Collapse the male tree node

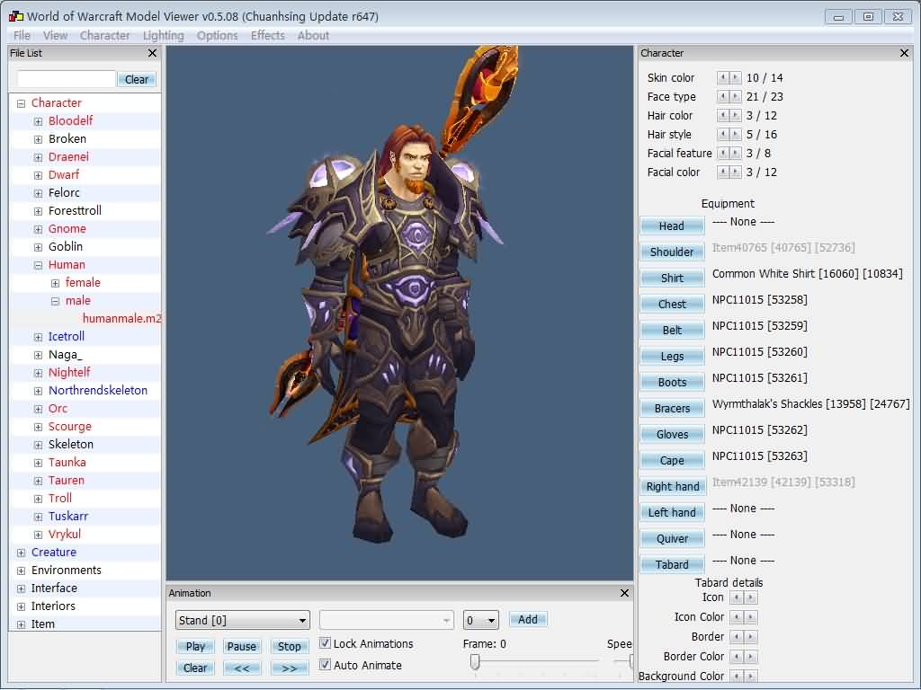point(55,301)
